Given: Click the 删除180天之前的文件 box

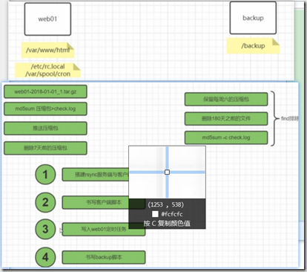Looking at the screenshot, I should pyautogui.click(x=226, y=119).
